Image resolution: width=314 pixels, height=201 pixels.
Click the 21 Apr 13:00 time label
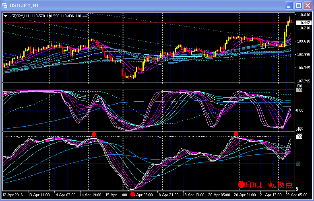click(271, 195)
